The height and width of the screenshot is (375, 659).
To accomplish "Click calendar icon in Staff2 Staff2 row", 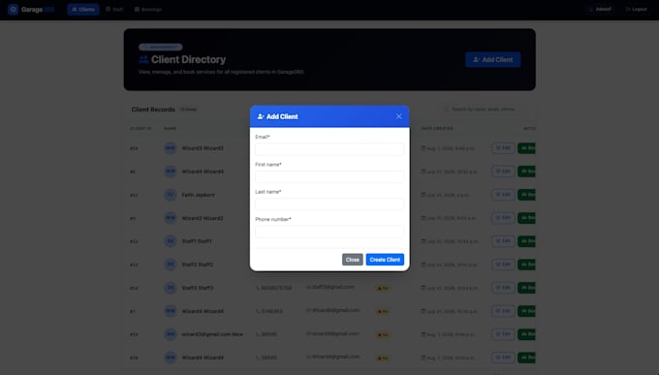I will (424, 265).
